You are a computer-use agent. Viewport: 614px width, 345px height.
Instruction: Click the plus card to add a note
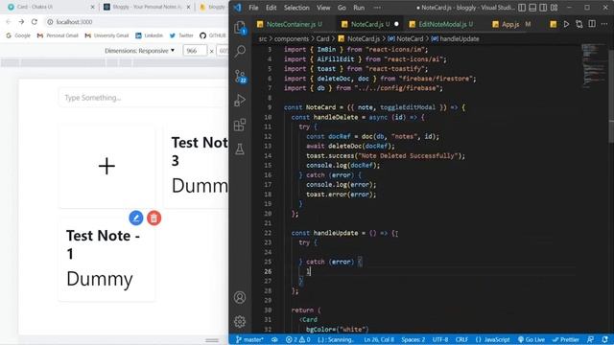pos(106,166)
